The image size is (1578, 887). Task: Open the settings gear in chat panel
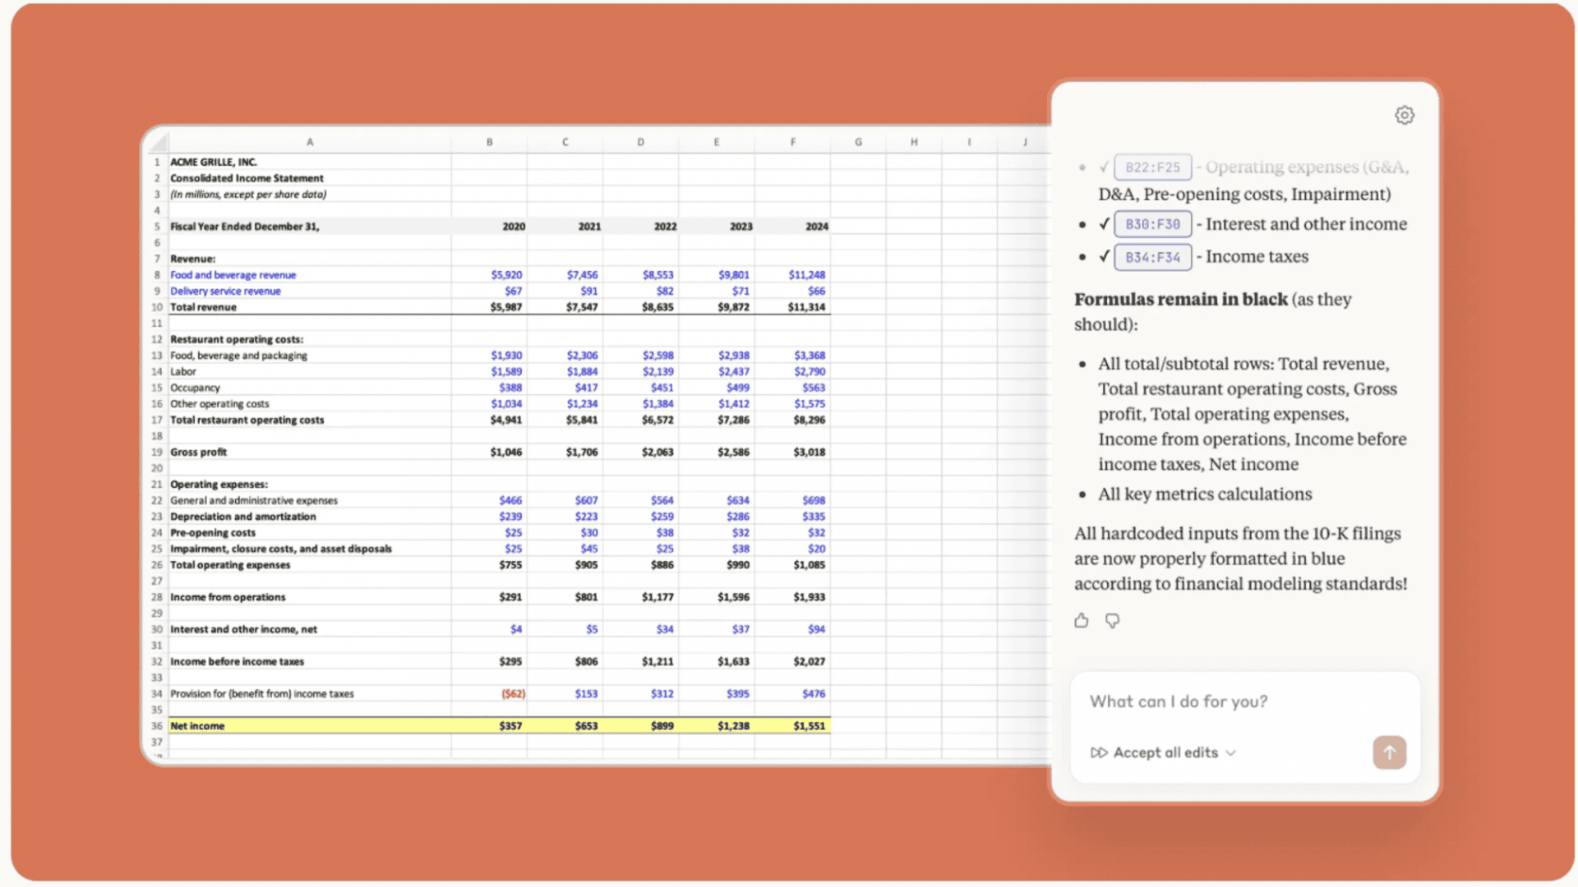(x=1405, y=116)
